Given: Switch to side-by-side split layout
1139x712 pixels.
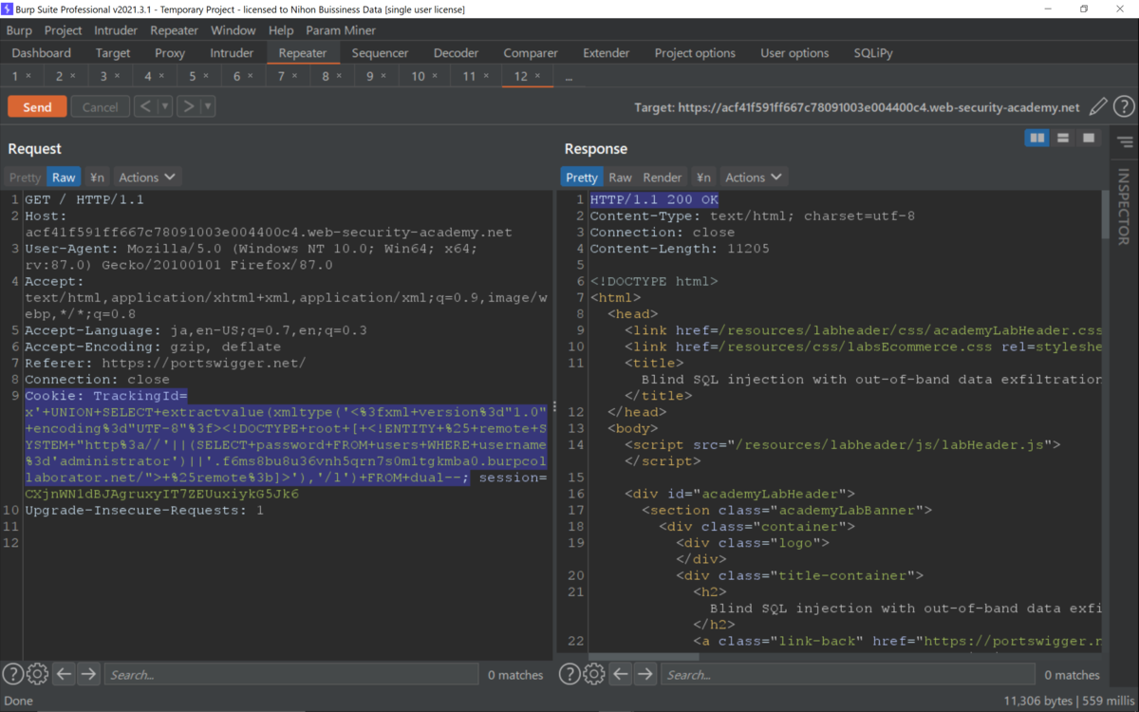Looking at the screenshot, I should coord(1037,139).
